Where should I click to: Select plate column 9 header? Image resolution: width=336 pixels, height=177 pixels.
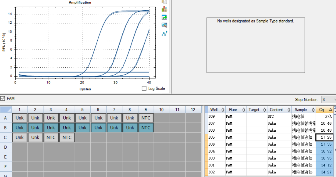(146, 110)
